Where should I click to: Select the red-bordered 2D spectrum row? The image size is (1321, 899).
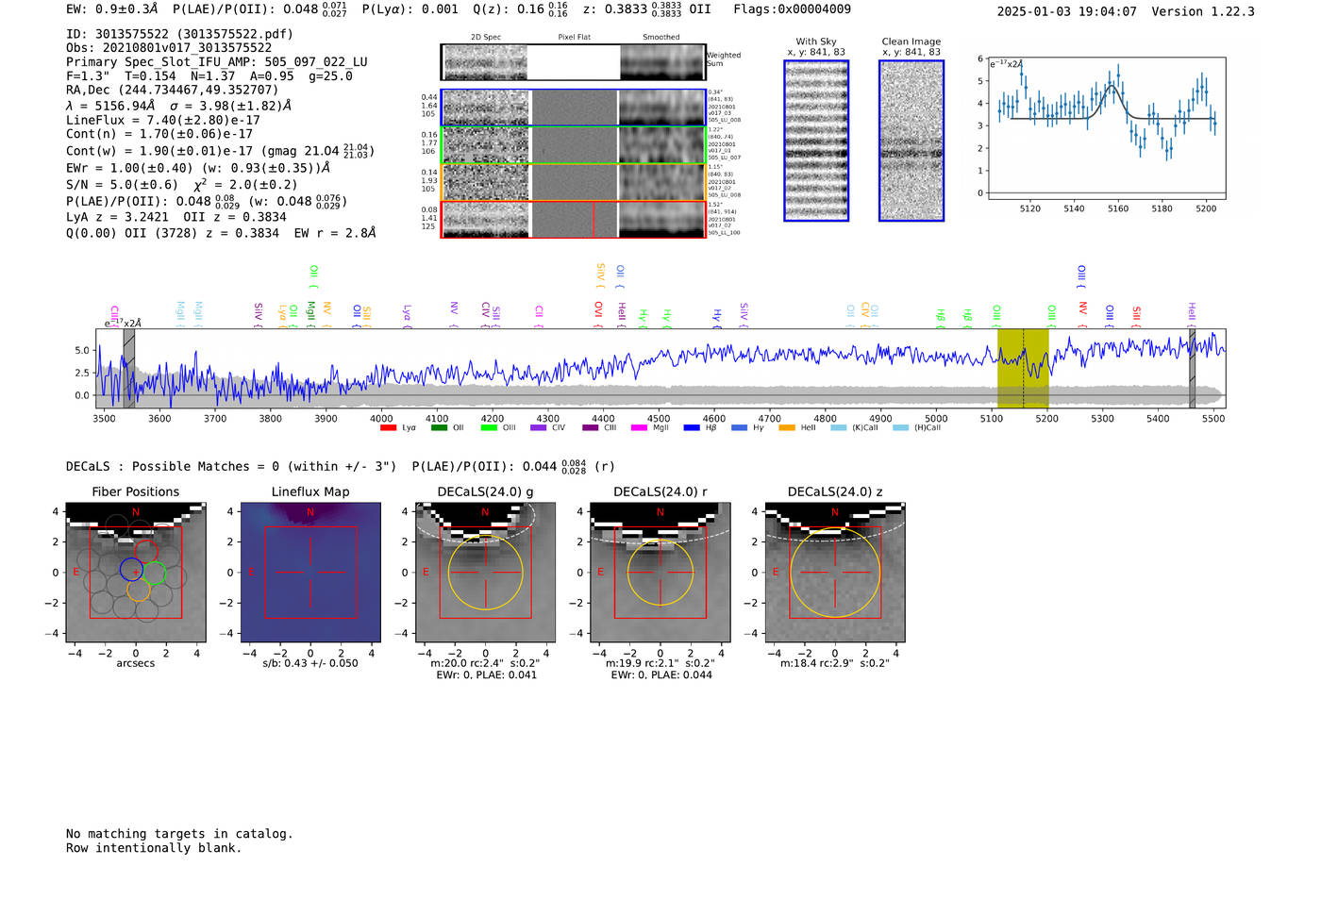[x=573, y=219]
